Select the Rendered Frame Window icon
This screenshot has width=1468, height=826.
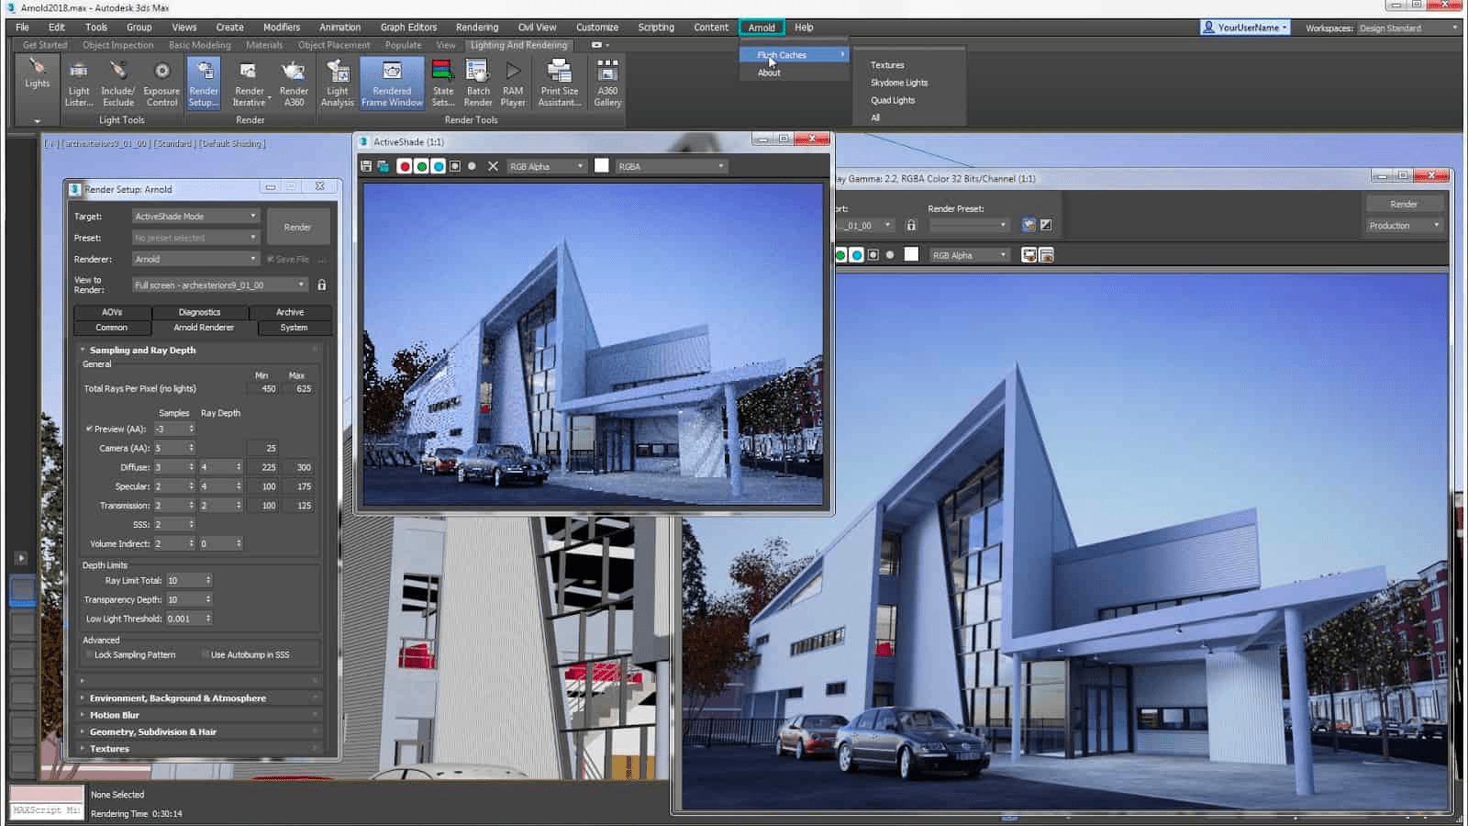pos(392,81)
